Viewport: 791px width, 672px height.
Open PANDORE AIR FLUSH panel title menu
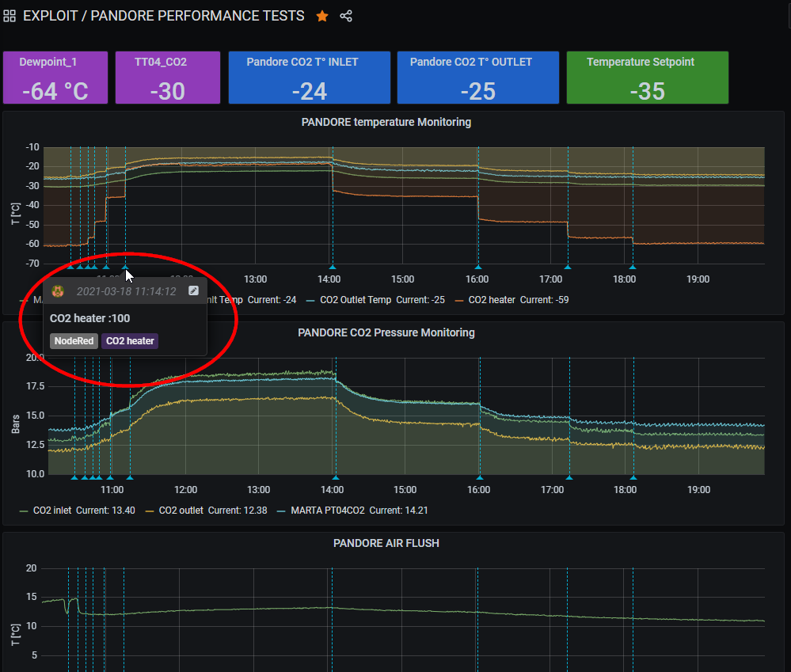[x=386, y=543]
